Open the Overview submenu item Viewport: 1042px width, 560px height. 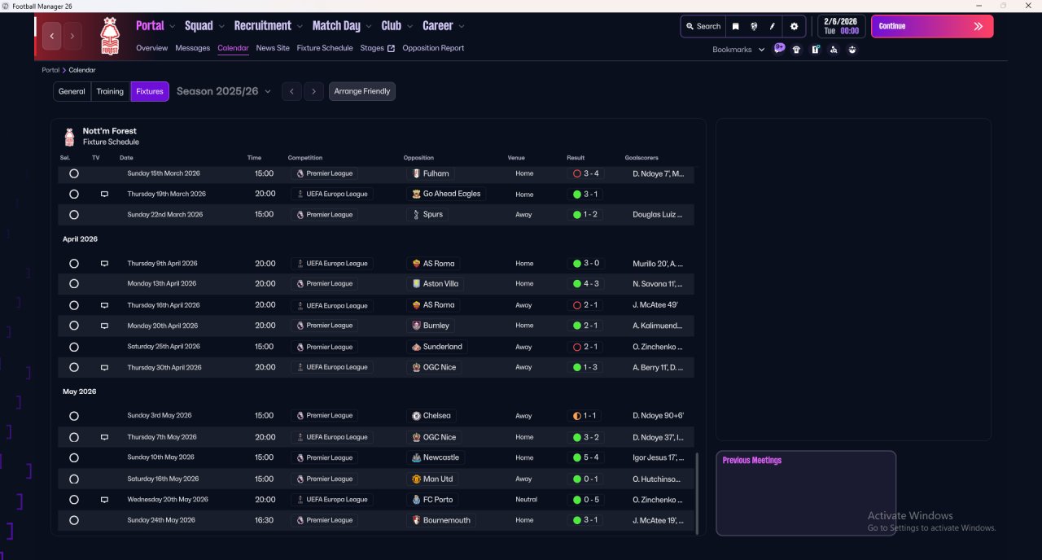152,48
